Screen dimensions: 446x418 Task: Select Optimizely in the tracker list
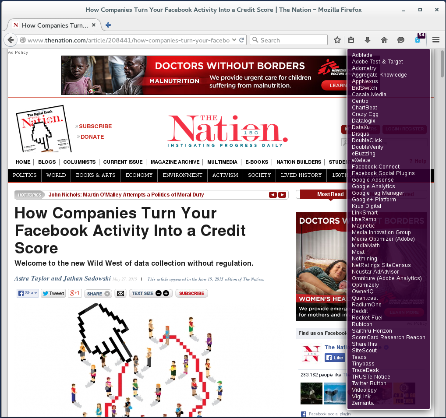365,285
